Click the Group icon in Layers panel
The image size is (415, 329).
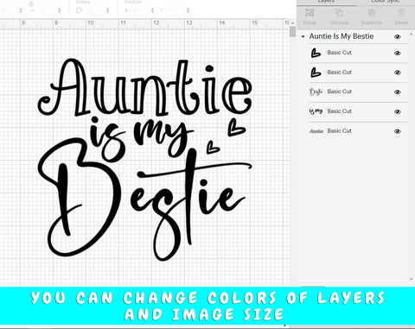tap(310, 13)
